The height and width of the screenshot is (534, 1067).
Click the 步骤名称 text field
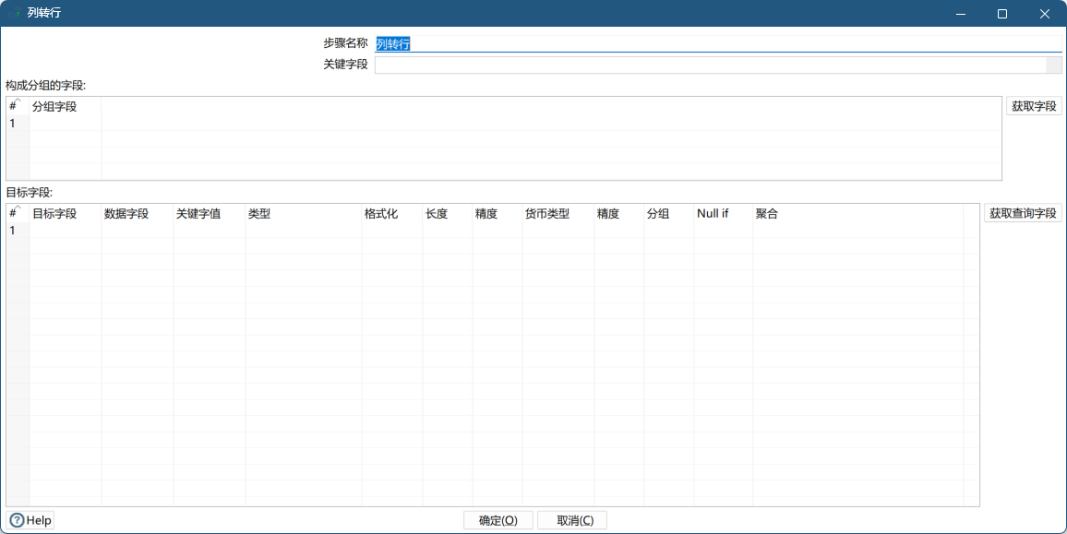(x=717, y=43)
